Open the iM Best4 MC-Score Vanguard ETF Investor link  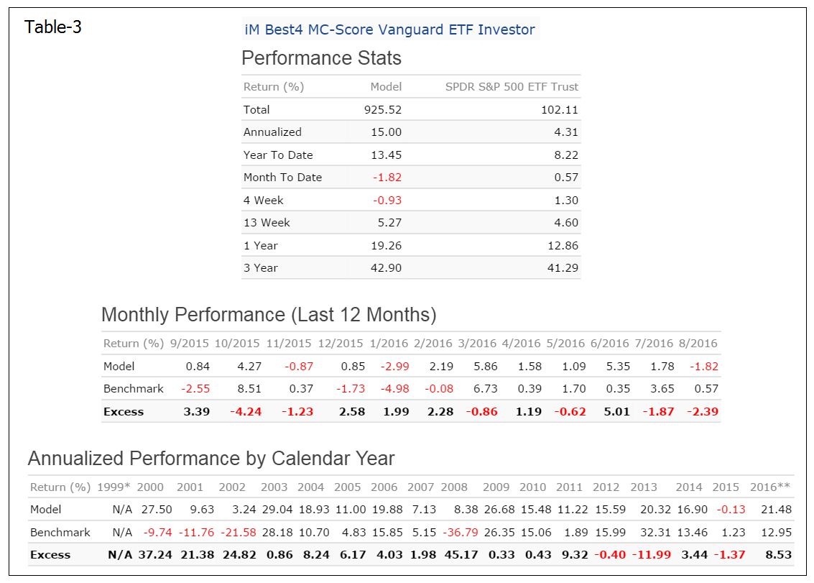pos(389,29)
